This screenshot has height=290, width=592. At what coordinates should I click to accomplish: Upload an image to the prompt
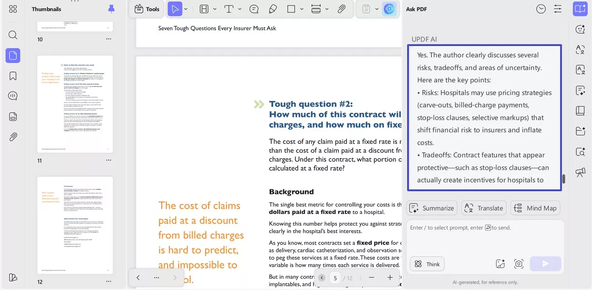tap(500, 264)
